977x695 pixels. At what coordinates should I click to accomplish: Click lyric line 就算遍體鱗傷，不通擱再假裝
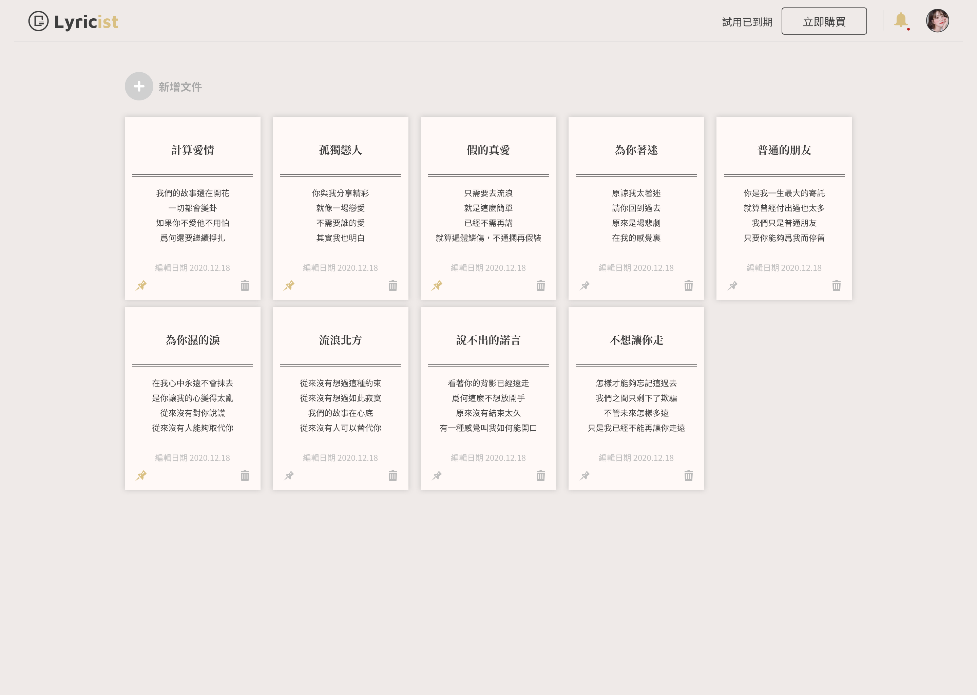tap(488, 238)
